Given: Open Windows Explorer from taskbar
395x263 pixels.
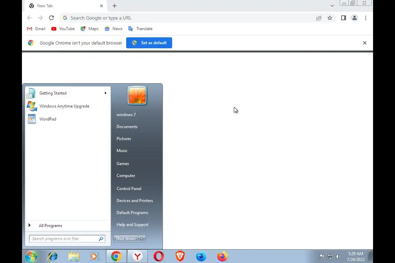Looking at the screenshot, I should pos(74,256).
